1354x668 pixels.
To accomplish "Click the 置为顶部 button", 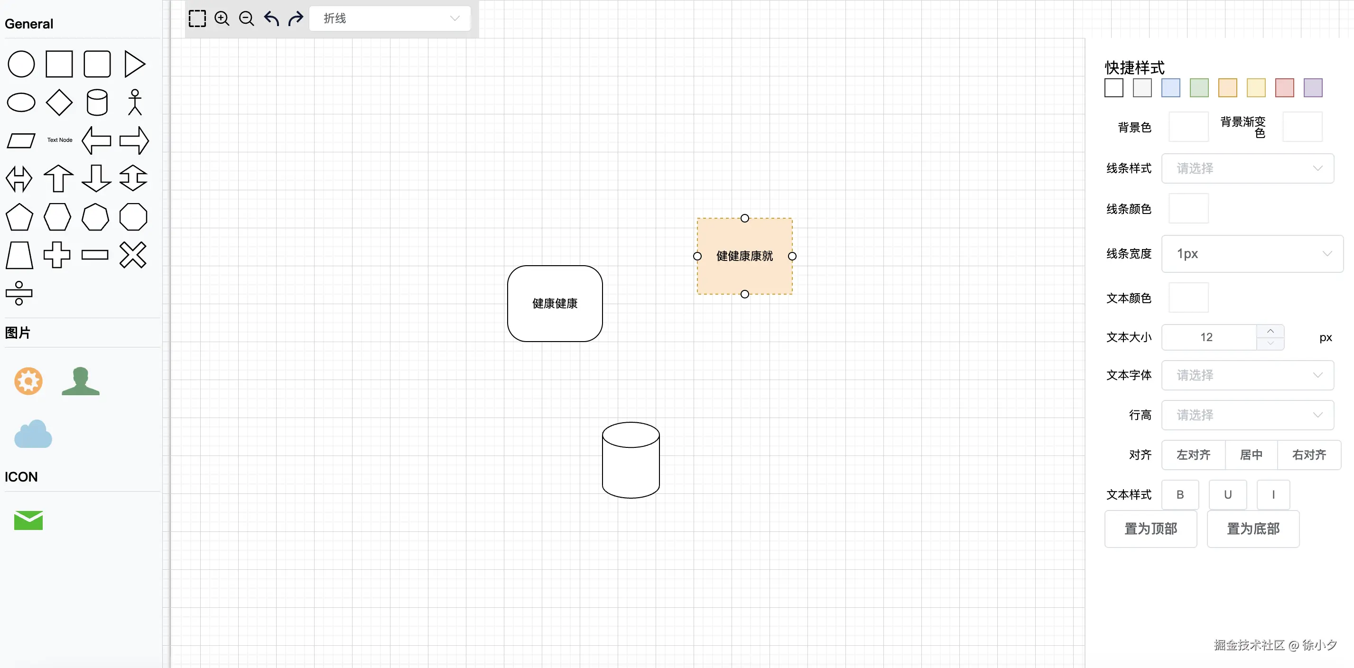I will [1150, 528].
